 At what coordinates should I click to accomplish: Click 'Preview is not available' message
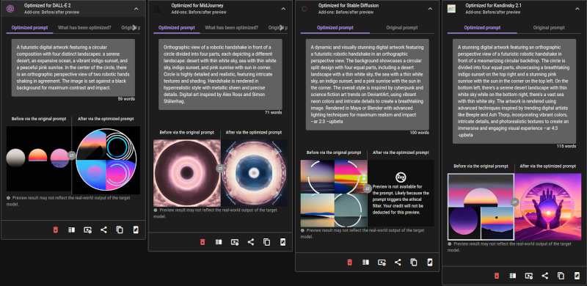[x=401, y=199]
